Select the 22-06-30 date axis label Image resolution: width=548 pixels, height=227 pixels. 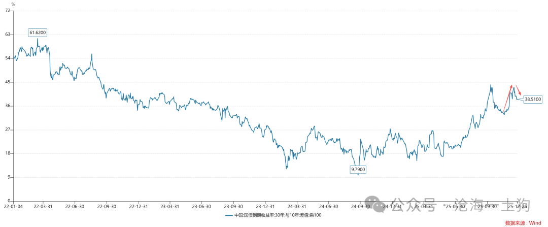pos(75,207)
